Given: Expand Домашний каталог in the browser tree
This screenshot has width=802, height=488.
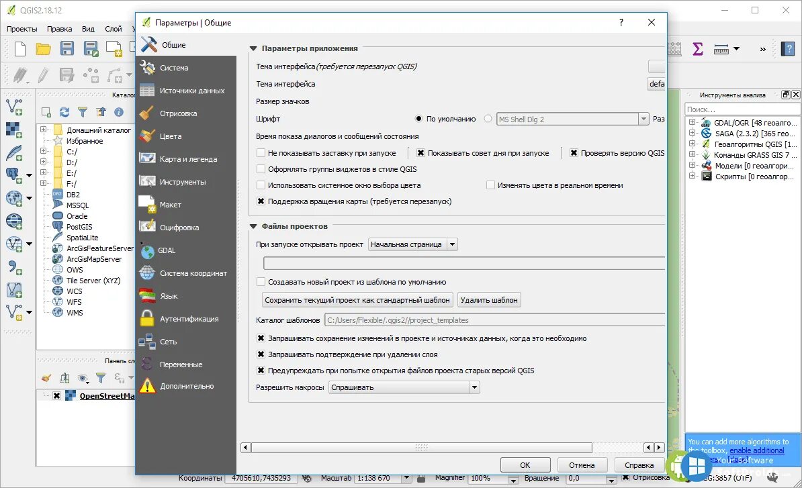Looking at the screenshot, I should 44,130.
